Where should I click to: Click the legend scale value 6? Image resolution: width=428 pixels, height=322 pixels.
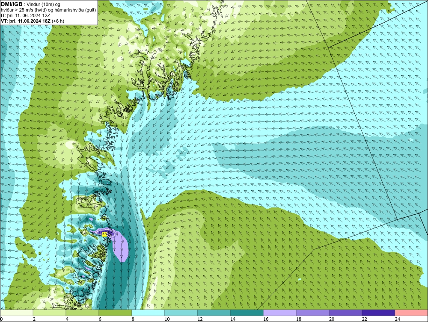100,319
